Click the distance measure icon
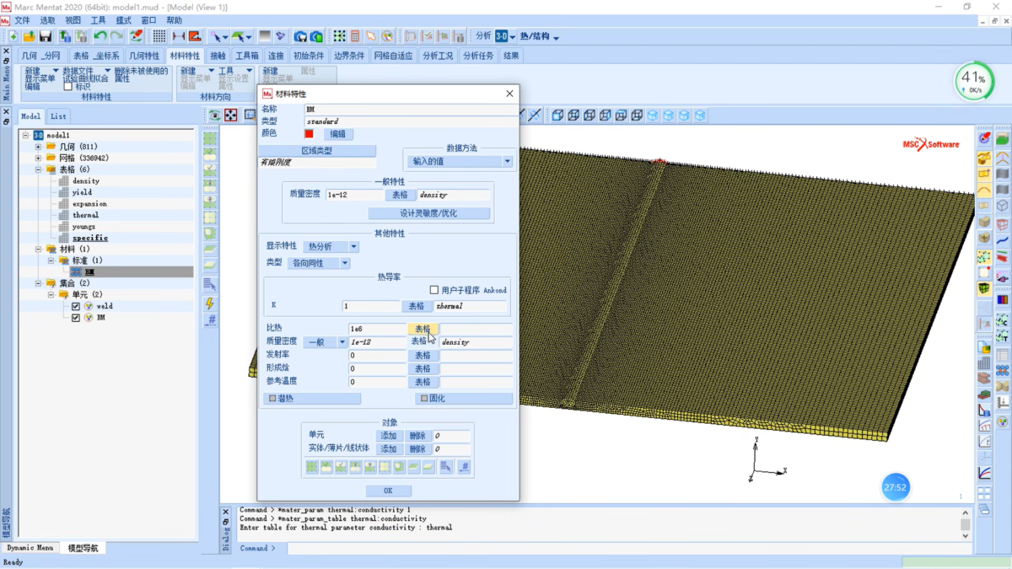The width and height of the screenshot is (1012, 569). point(178,36)
